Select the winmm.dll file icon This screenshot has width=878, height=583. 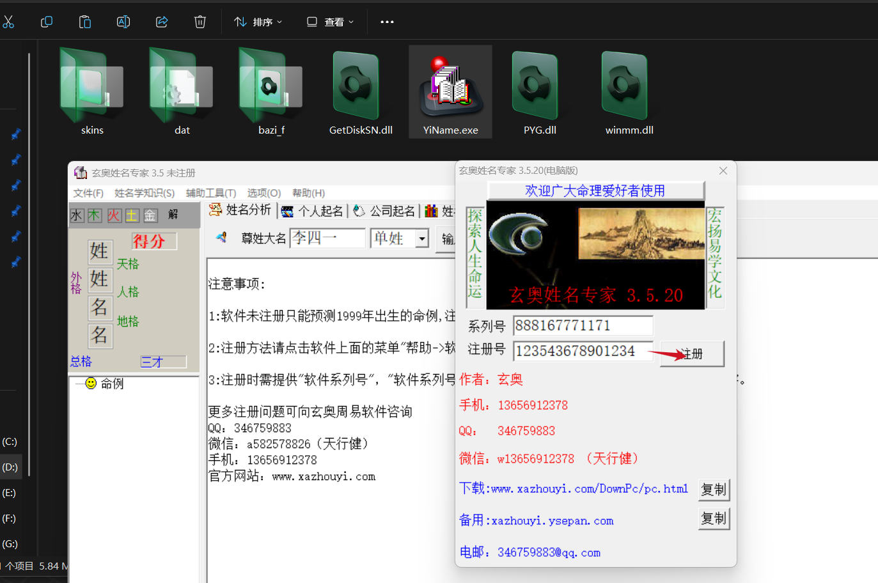point(625,86)
